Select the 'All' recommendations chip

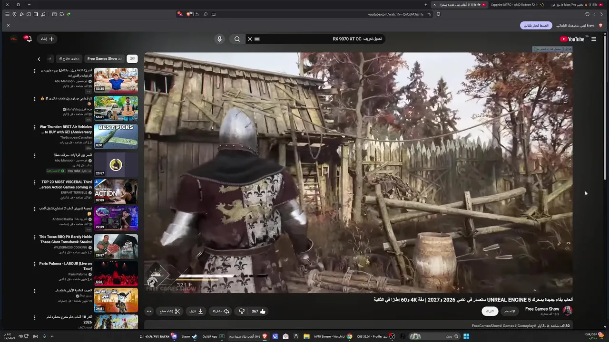click(x=132, y=58)
